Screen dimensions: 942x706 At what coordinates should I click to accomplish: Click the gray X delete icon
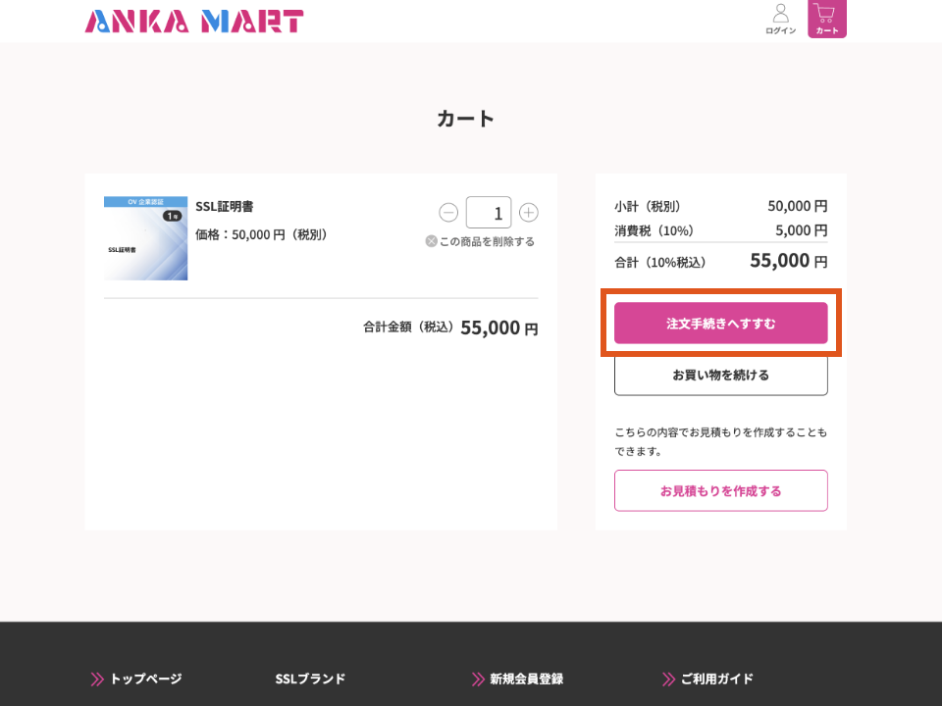(x=431, y=241)
